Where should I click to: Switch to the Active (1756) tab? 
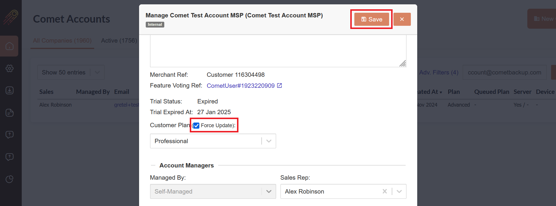click(x=119, y=41)
